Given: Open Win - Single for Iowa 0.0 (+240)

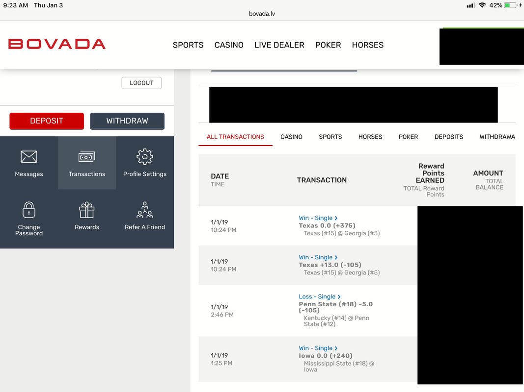Looking at the screenshot, I should pos(315,348).
